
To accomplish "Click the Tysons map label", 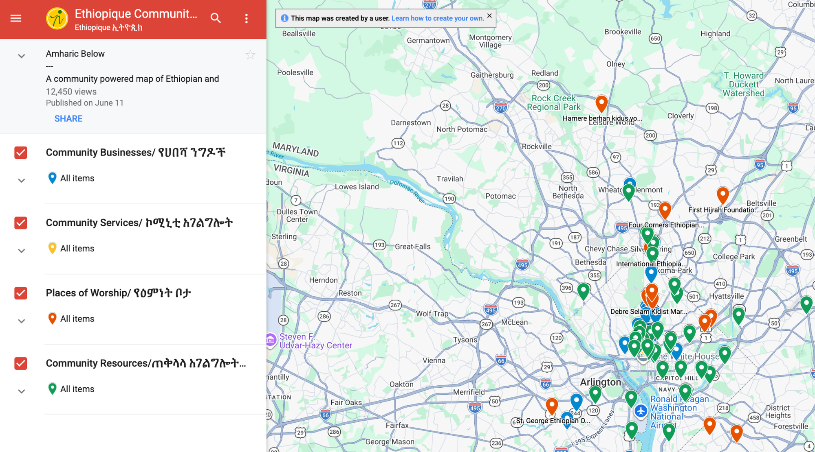I will pyautogui.click(x=465, y=340).
